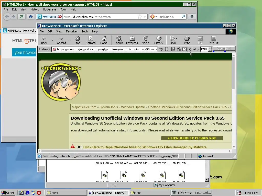This screenshot has width=262, height=196.
Task: Click the Download button beside Quality
Action: (224, 49)
